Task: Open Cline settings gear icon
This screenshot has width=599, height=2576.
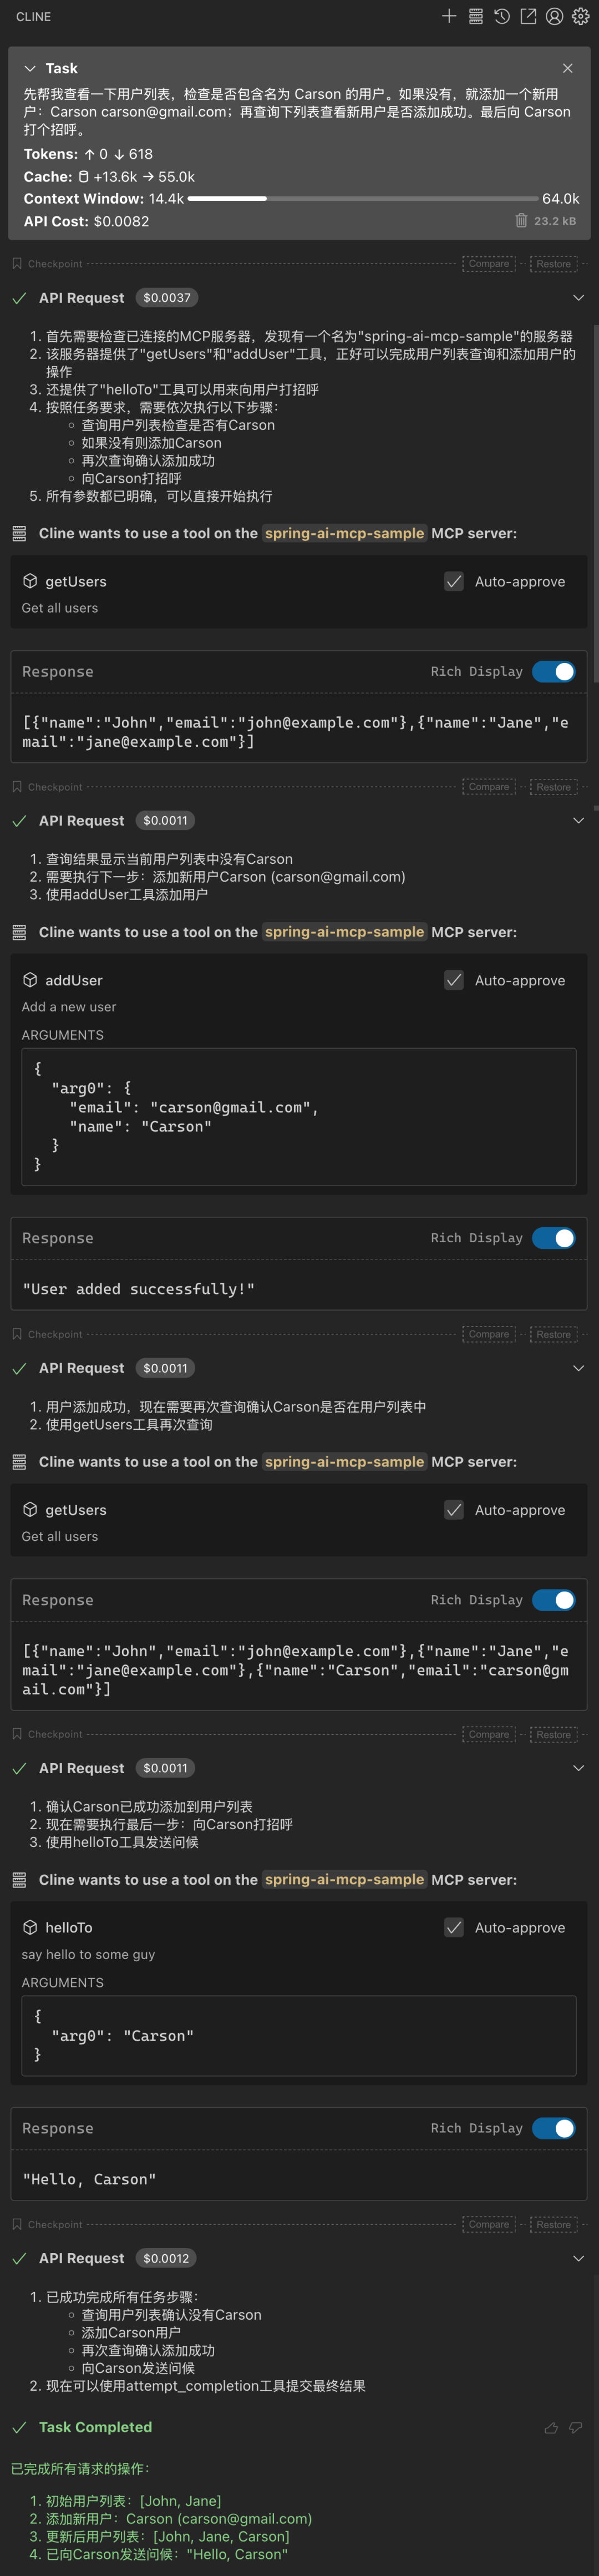Action: click(580, 16)
